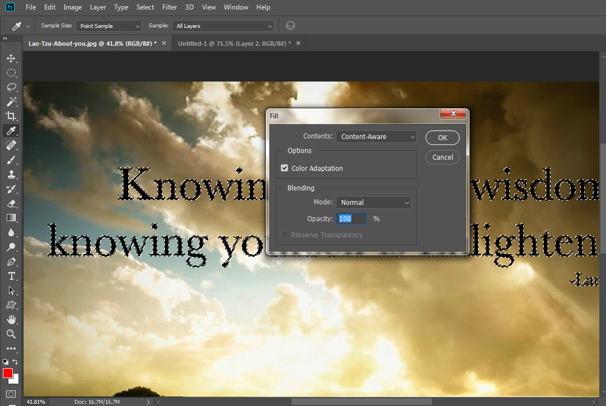Click the Doc: 16.7M/16.7M status text
606x406 pixels.
pyautogui.click(x=97, y=402)
